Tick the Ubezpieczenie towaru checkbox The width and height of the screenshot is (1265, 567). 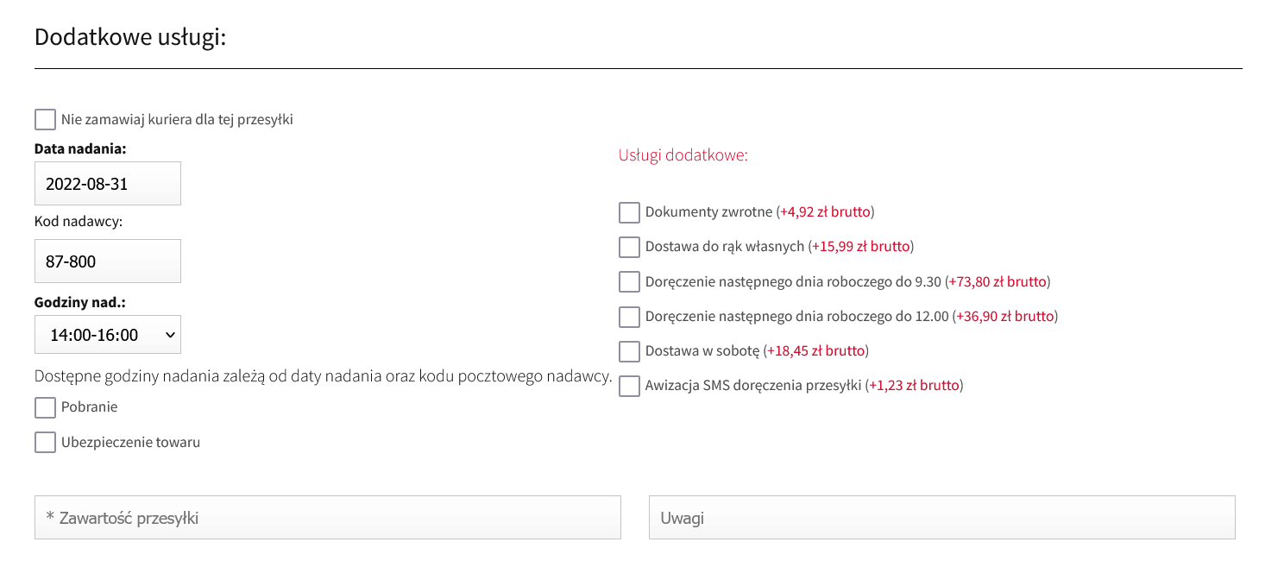pyautogui.click(x=45, y=443)
